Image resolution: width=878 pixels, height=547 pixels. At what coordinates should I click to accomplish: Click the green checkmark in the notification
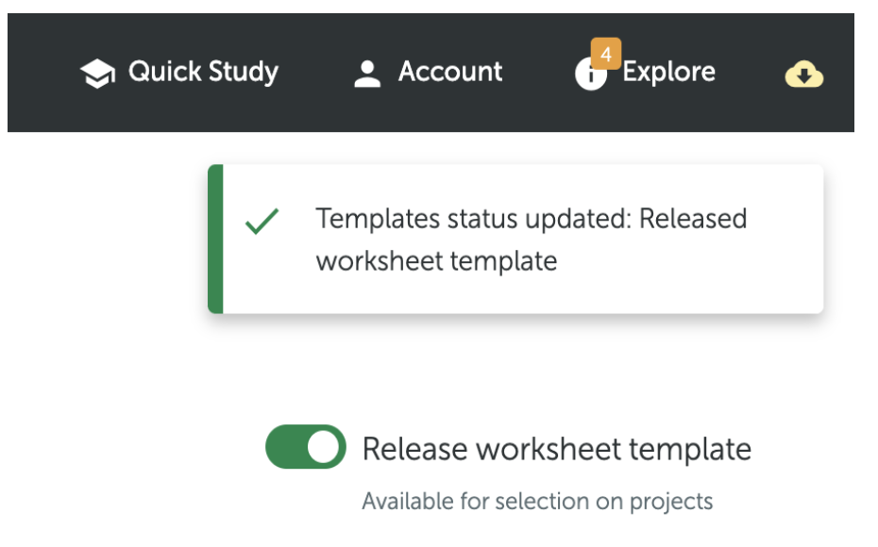point(262,221)
